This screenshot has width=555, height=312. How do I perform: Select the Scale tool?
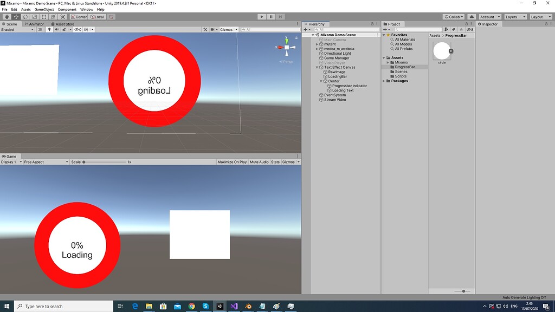click(34, 17)
